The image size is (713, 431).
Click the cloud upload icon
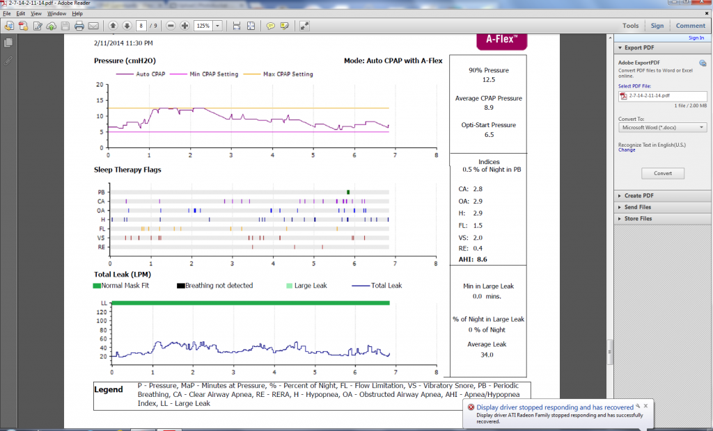coord(52,26)
